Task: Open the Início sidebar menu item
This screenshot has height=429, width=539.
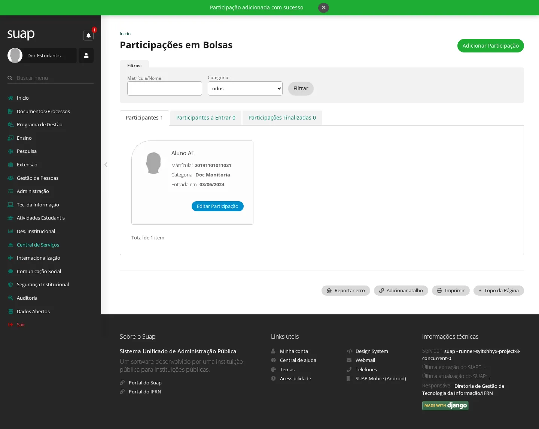Action: [x=22, y=98]
